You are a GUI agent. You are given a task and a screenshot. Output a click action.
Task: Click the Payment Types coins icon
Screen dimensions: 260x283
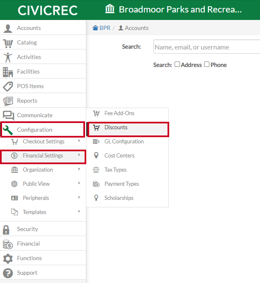click(96, 184)
